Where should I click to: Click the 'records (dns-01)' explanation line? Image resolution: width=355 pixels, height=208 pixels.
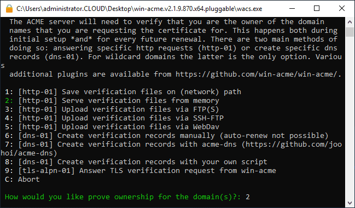tap(176, 57)
